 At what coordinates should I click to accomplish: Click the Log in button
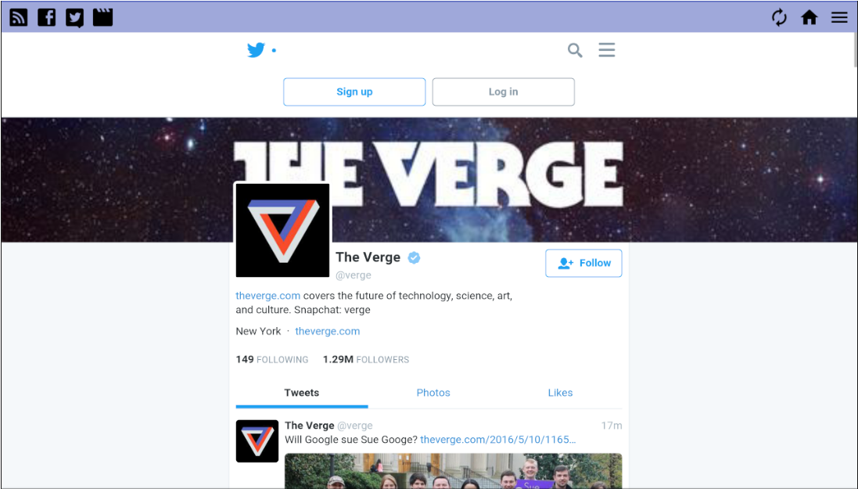click(504, 92)
